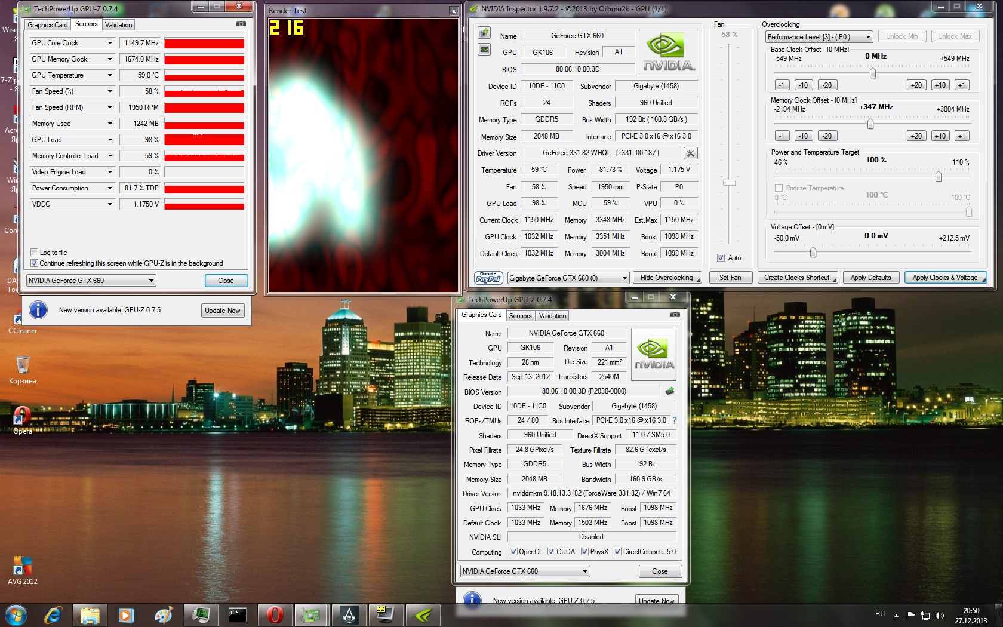
Task: Toggle the CUDA checkbox in GPU-Z
Action: pyautogui.click(x=551, y=552)
